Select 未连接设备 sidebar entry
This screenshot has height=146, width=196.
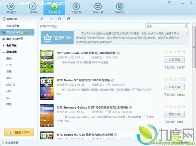pyautogui.click(x=13, y=26)
